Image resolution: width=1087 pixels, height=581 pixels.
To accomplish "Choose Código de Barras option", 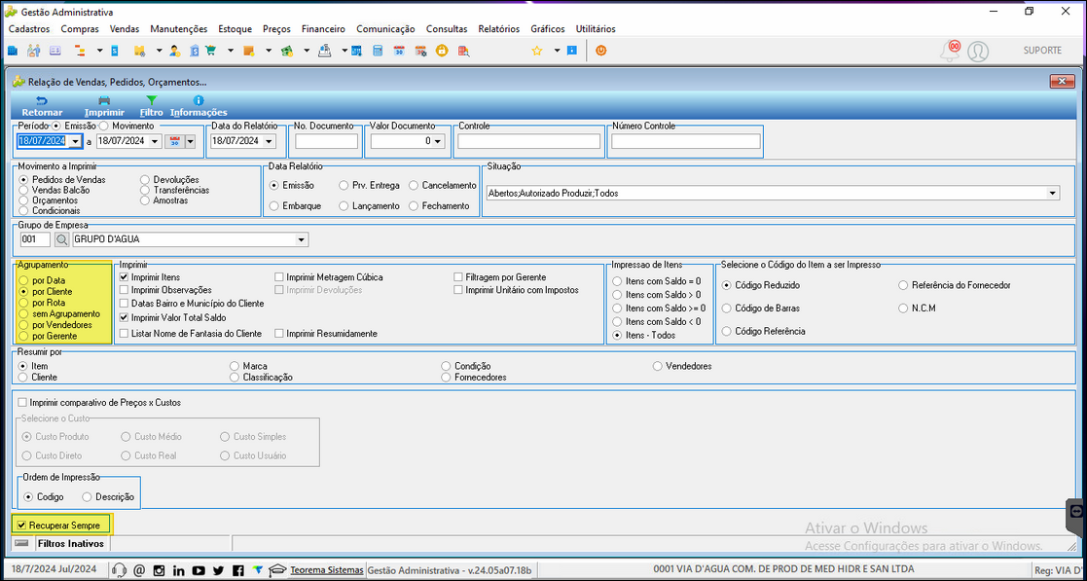I will coord(727,308).
